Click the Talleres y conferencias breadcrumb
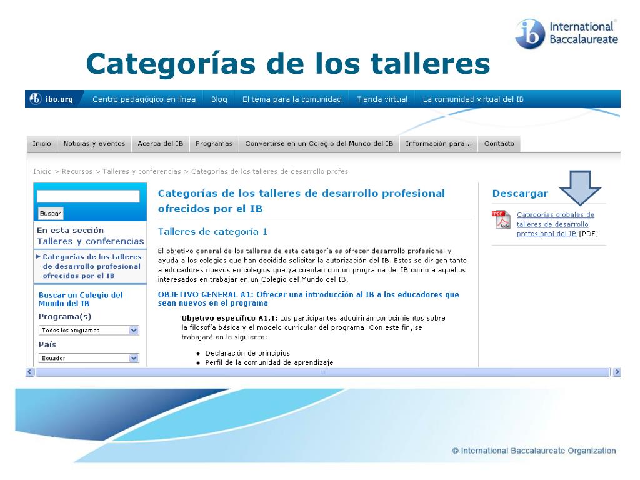 coord(142,171)
